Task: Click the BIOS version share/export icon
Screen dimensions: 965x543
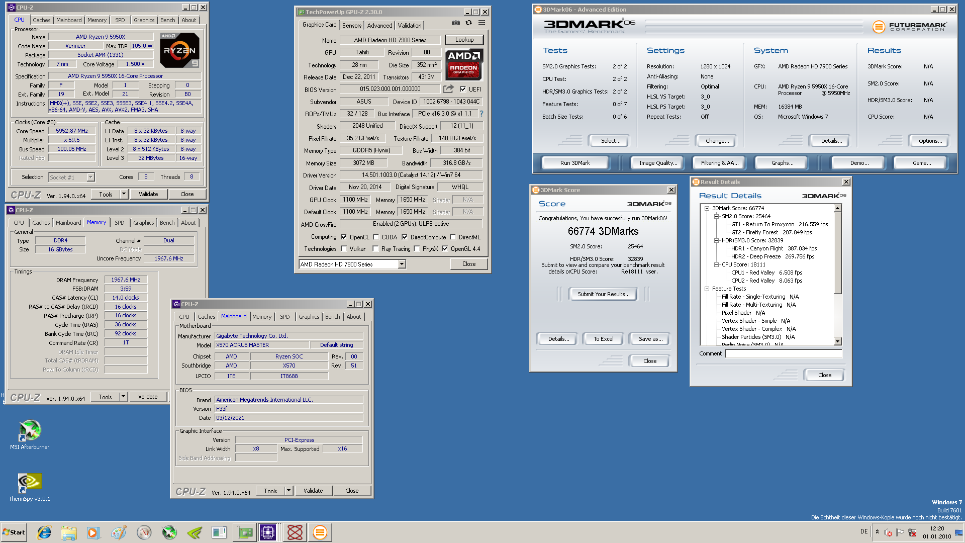Action: coord(448,89)
